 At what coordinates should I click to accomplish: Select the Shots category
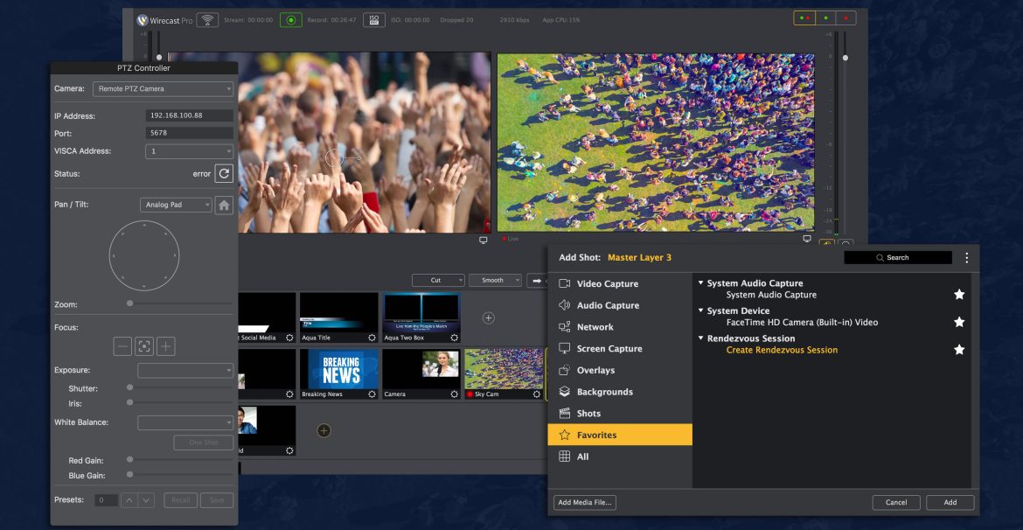tap(620, 413)
